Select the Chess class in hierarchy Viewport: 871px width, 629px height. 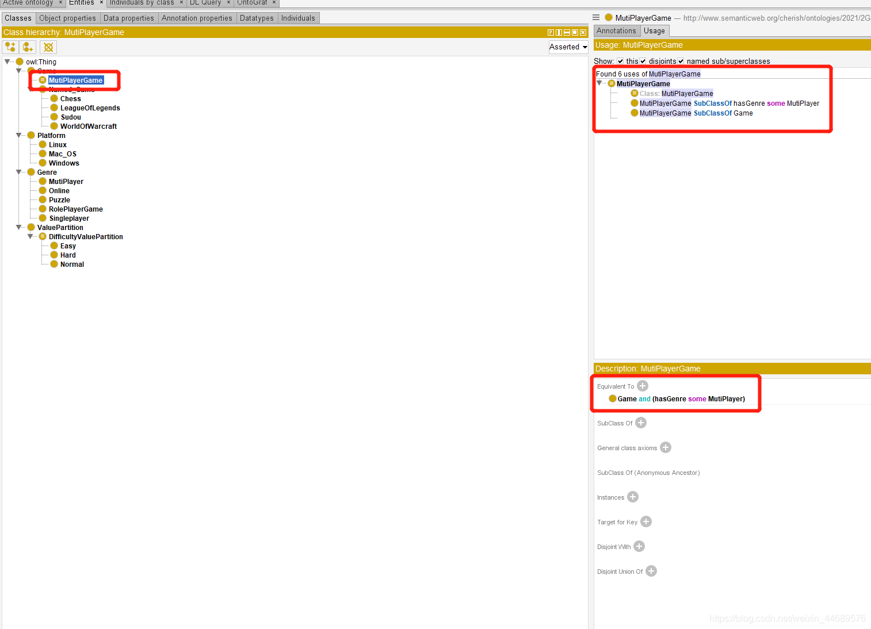pyautogui.click(x=71, y=98)
